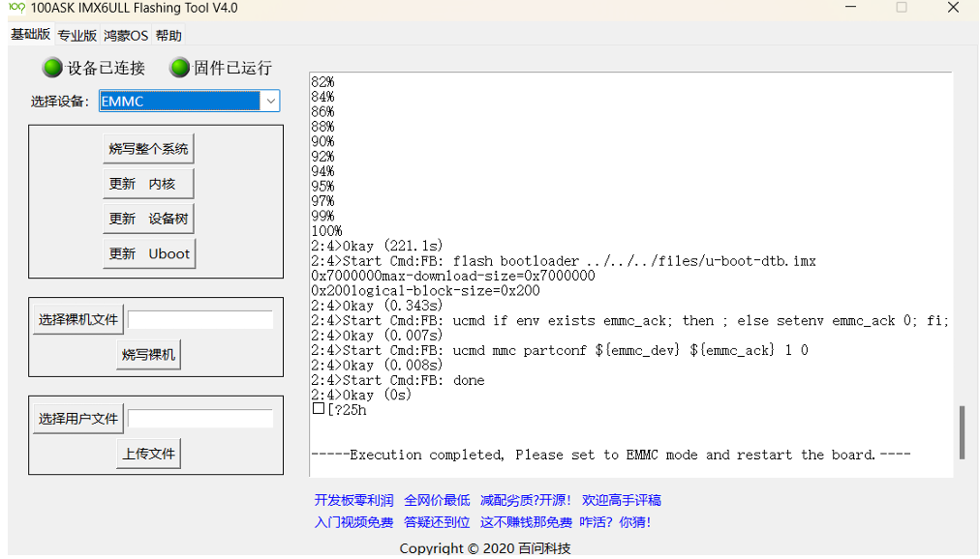Expand the 选择设备 dropdown arrow

click(x=270, y=102)
